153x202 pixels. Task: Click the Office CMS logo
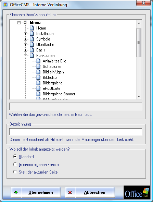coord(137,192)
